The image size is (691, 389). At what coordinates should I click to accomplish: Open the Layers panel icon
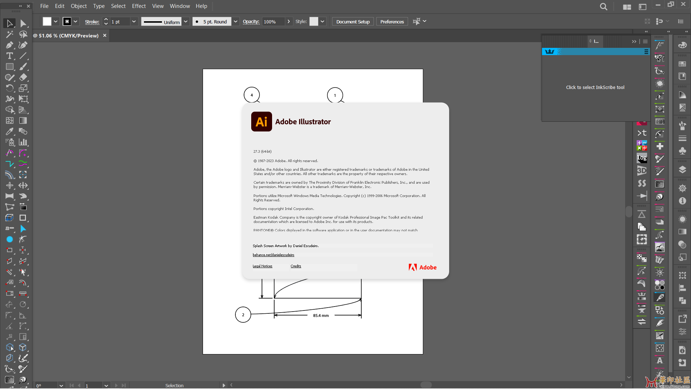[682, 169]
